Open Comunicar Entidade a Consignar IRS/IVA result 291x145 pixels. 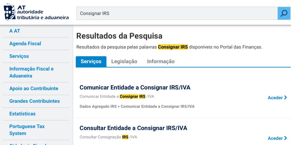(135, 88)
